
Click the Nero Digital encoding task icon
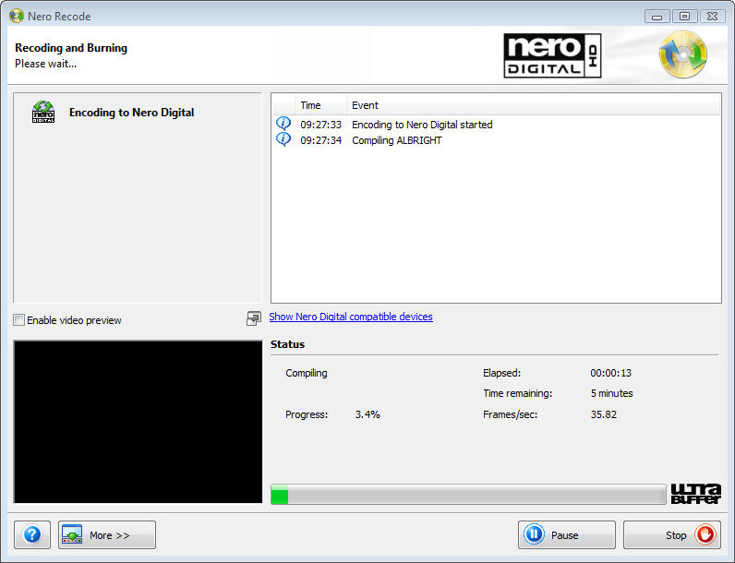coord(43,112)
